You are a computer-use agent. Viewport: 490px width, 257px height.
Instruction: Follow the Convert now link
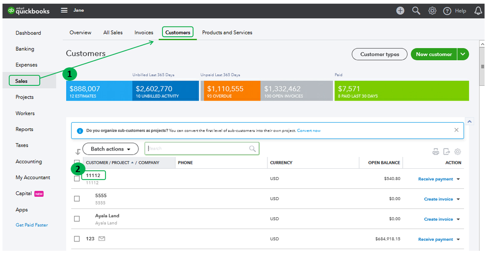tap(309, 130)
